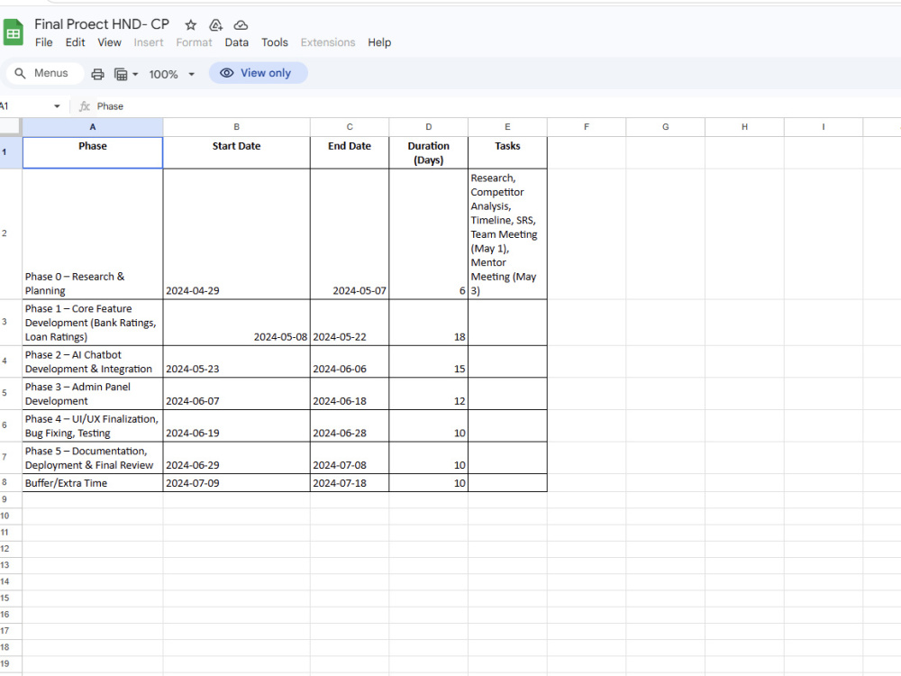Click start date 2024-05-23
The width and height of the screenshot is (901, 676).
236,361
